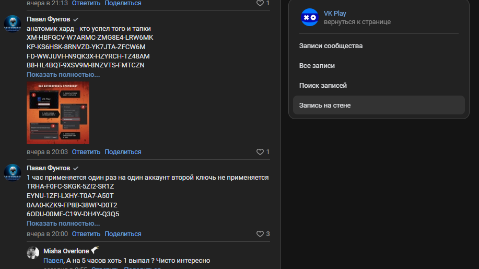
Task: Click the Павел mention in Misha's reply
Action: (x=53, y=261)
